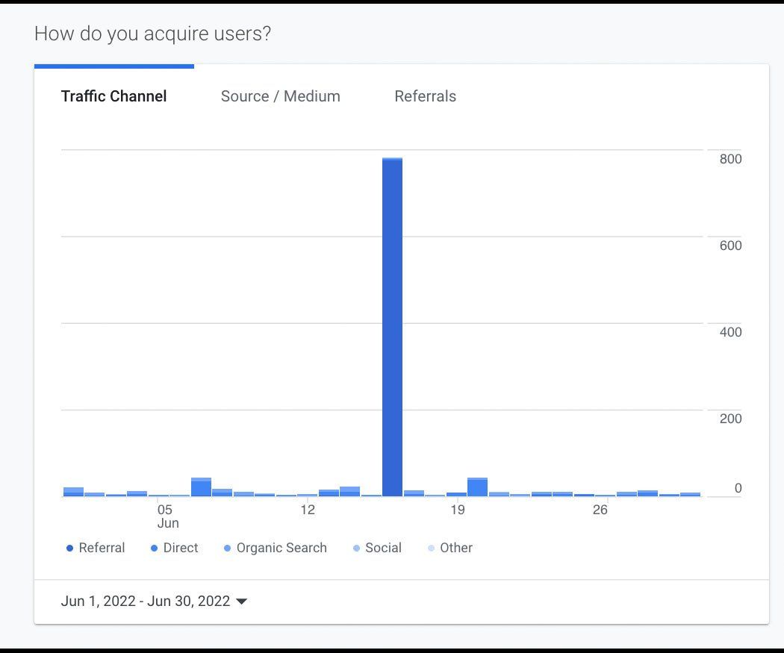Toggle the Referral legend label
This screenshot has height=653, width=784.
[102, 548]
